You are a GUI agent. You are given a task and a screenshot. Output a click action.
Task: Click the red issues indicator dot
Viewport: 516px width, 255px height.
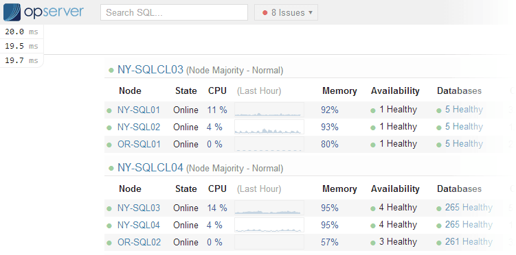265,13
